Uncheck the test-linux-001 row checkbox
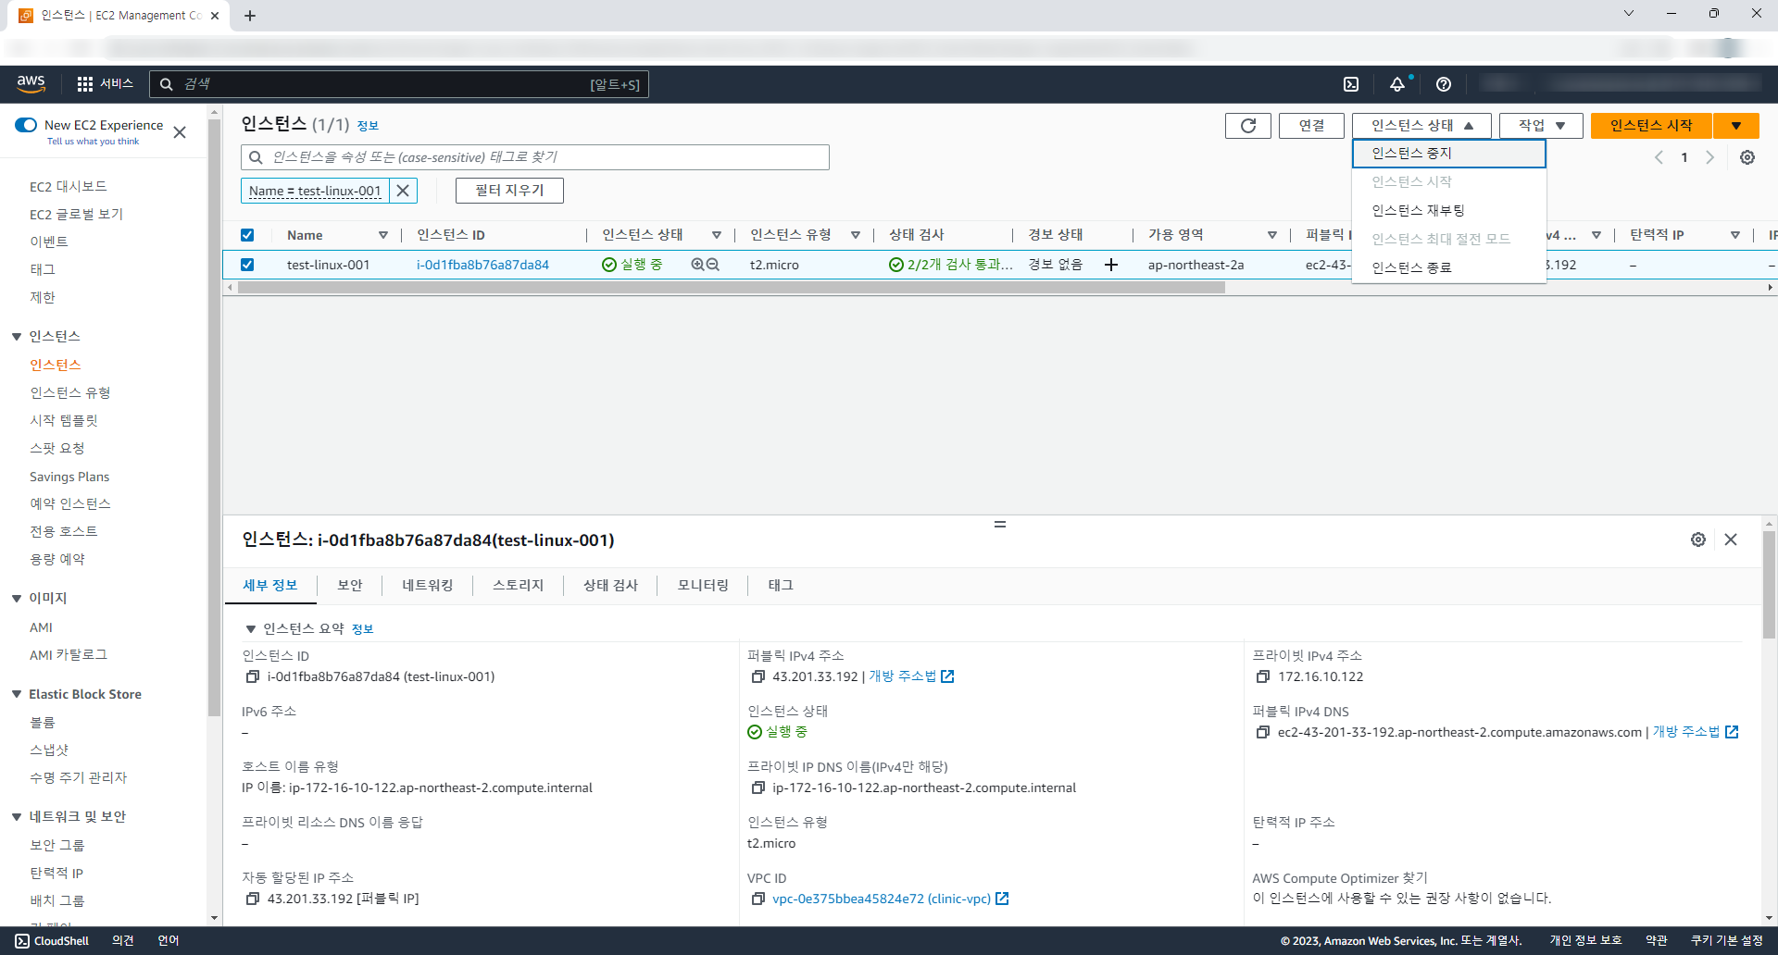 [247, 265]
